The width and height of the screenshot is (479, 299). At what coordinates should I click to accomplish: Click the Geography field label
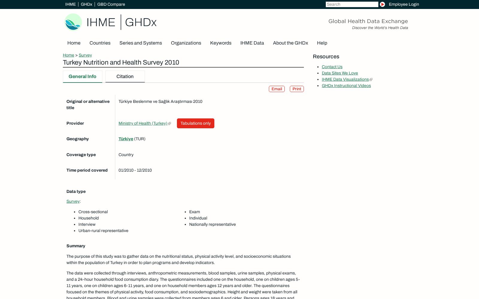click(78, 139)
